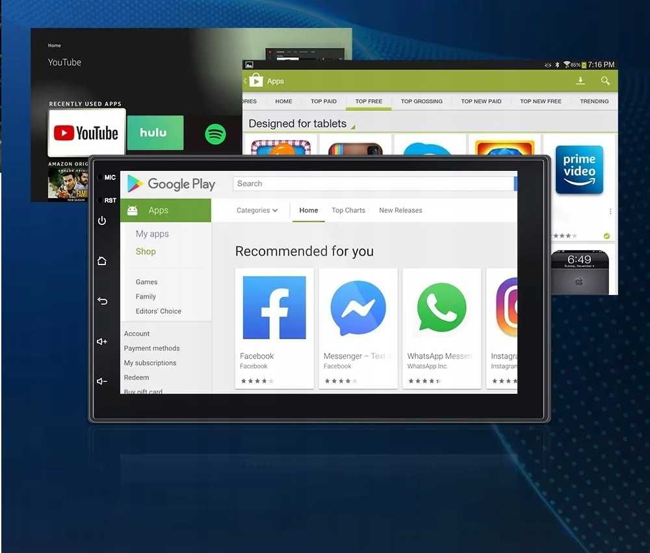Open Shop in the Google Play sidebar
This screenshot has width=650, height=553.
146,251
